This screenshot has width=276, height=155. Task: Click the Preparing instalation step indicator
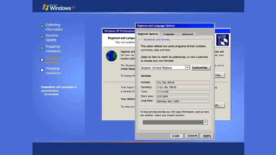[x=42, y=48]
